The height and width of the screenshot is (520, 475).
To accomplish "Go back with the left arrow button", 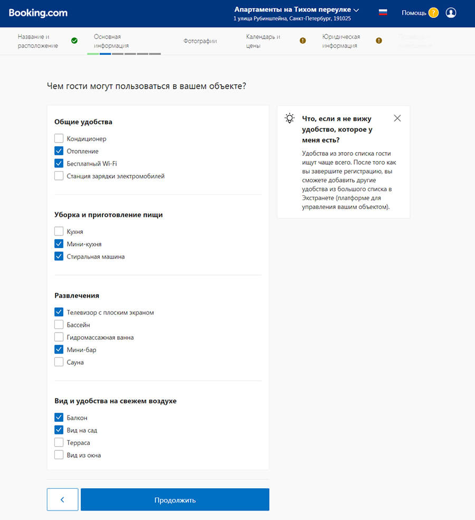I will (x=62, y=499).
